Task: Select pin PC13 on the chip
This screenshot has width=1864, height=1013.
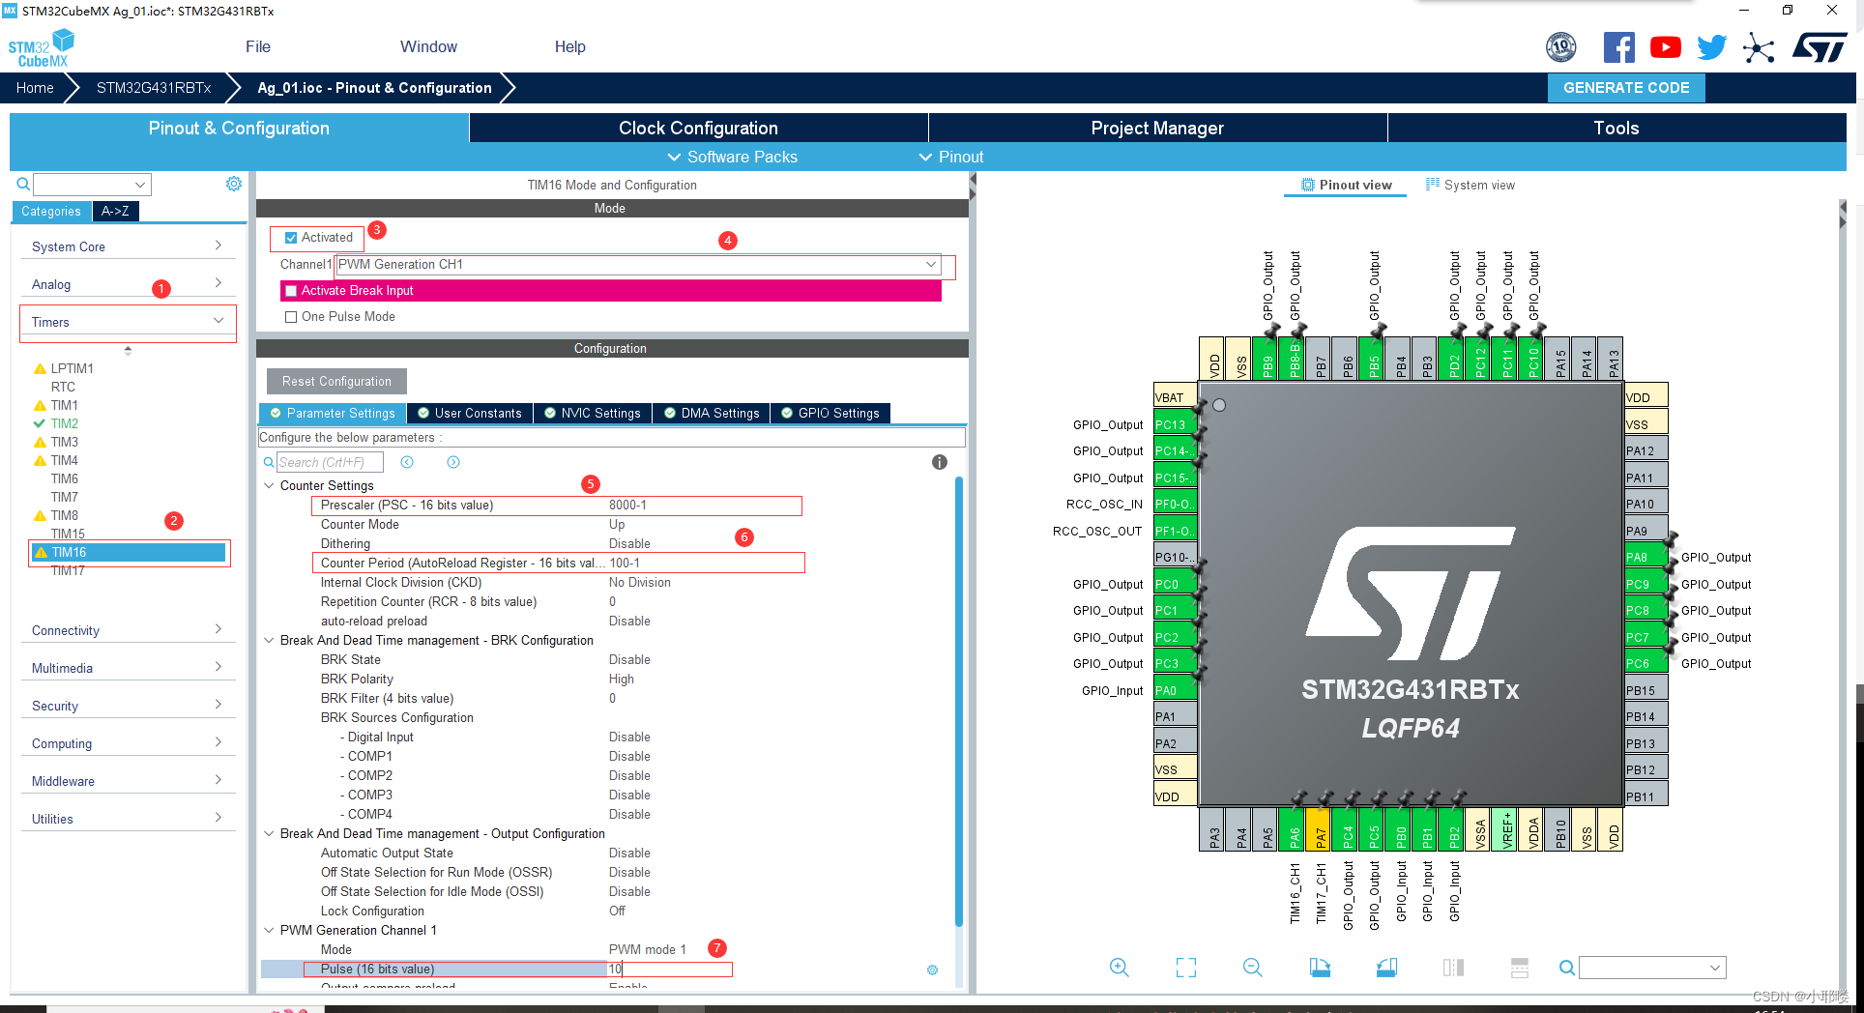Action: (x=1175, y=424)
